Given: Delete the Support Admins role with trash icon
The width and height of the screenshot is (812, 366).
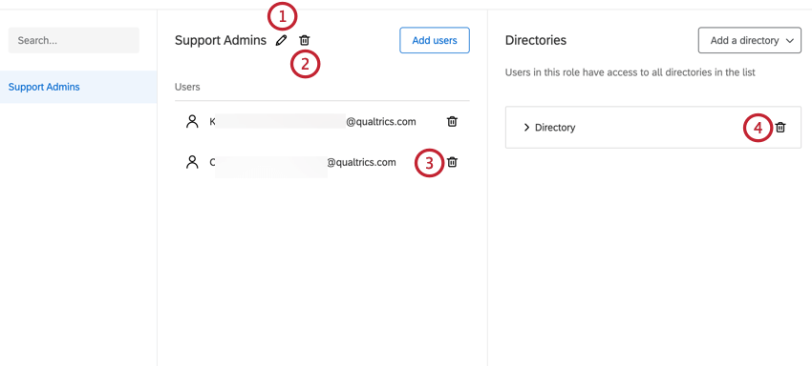Looking at the screenshot, I should click(305, 40).
